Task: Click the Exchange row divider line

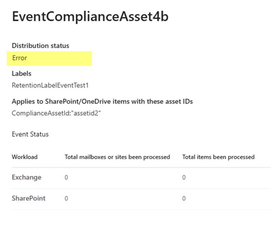Action: point(141,188)
